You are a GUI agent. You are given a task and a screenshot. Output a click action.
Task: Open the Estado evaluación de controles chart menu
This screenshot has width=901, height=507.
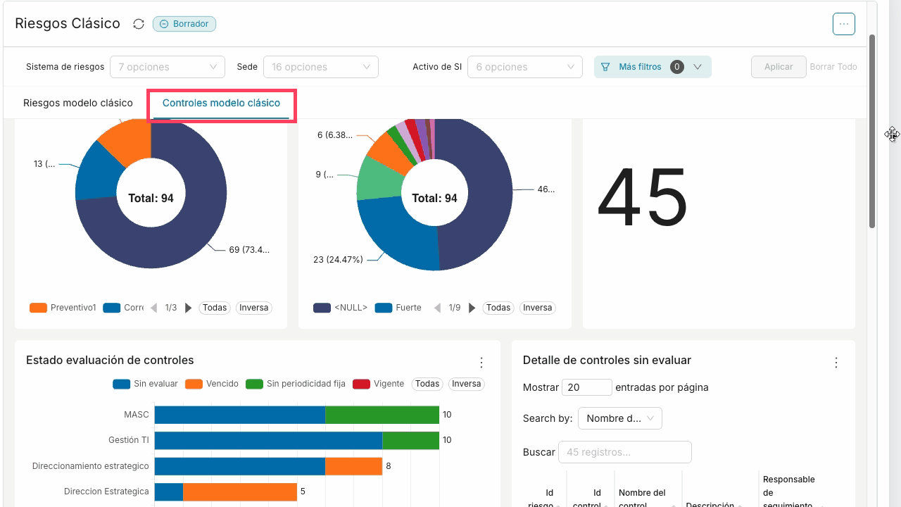click(x=481, y=363)
